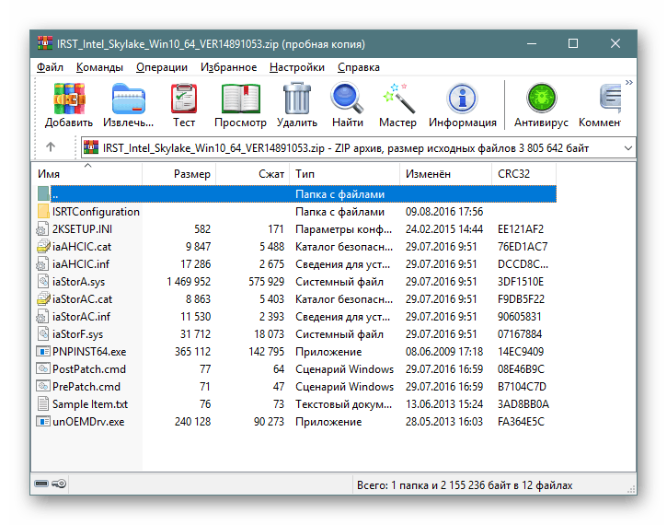The height and width of the screenshot is (525, 667).
Task: Select the iaStorAC.cat catalog icon
Action: 43,299
